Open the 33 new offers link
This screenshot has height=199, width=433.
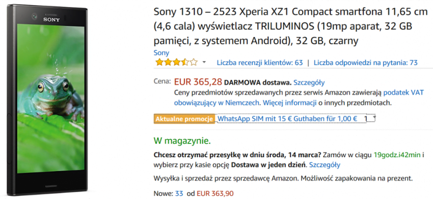179,193
